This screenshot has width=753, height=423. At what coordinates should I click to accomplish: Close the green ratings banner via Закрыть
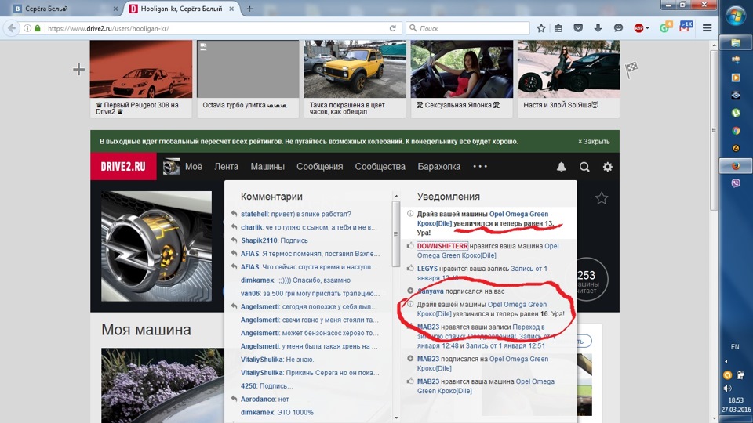click(x=594, y=142)
